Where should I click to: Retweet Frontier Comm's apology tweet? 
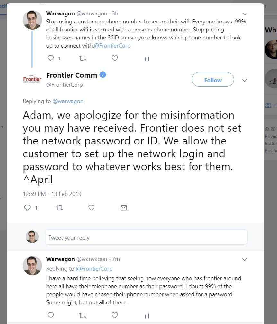59,208
